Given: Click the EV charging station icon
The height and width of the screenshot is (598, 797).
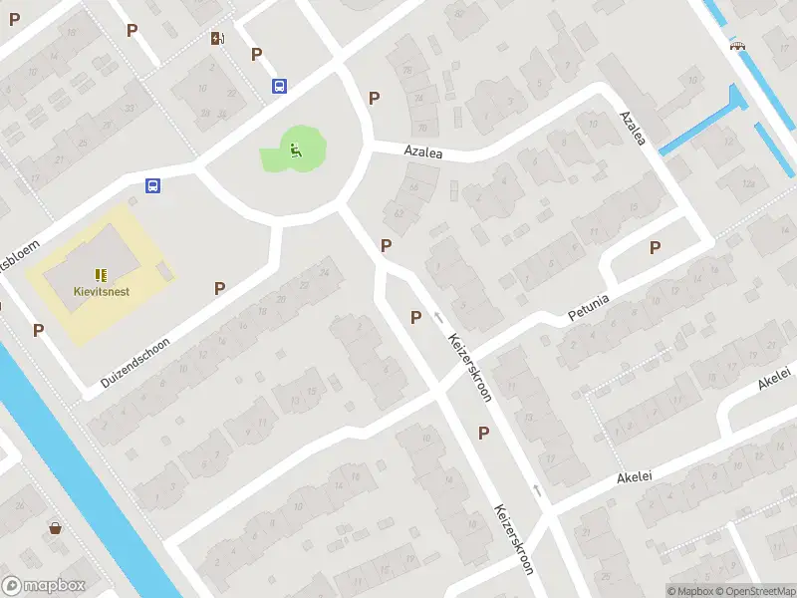Looking at the screenshot, I should coord(217,38).
